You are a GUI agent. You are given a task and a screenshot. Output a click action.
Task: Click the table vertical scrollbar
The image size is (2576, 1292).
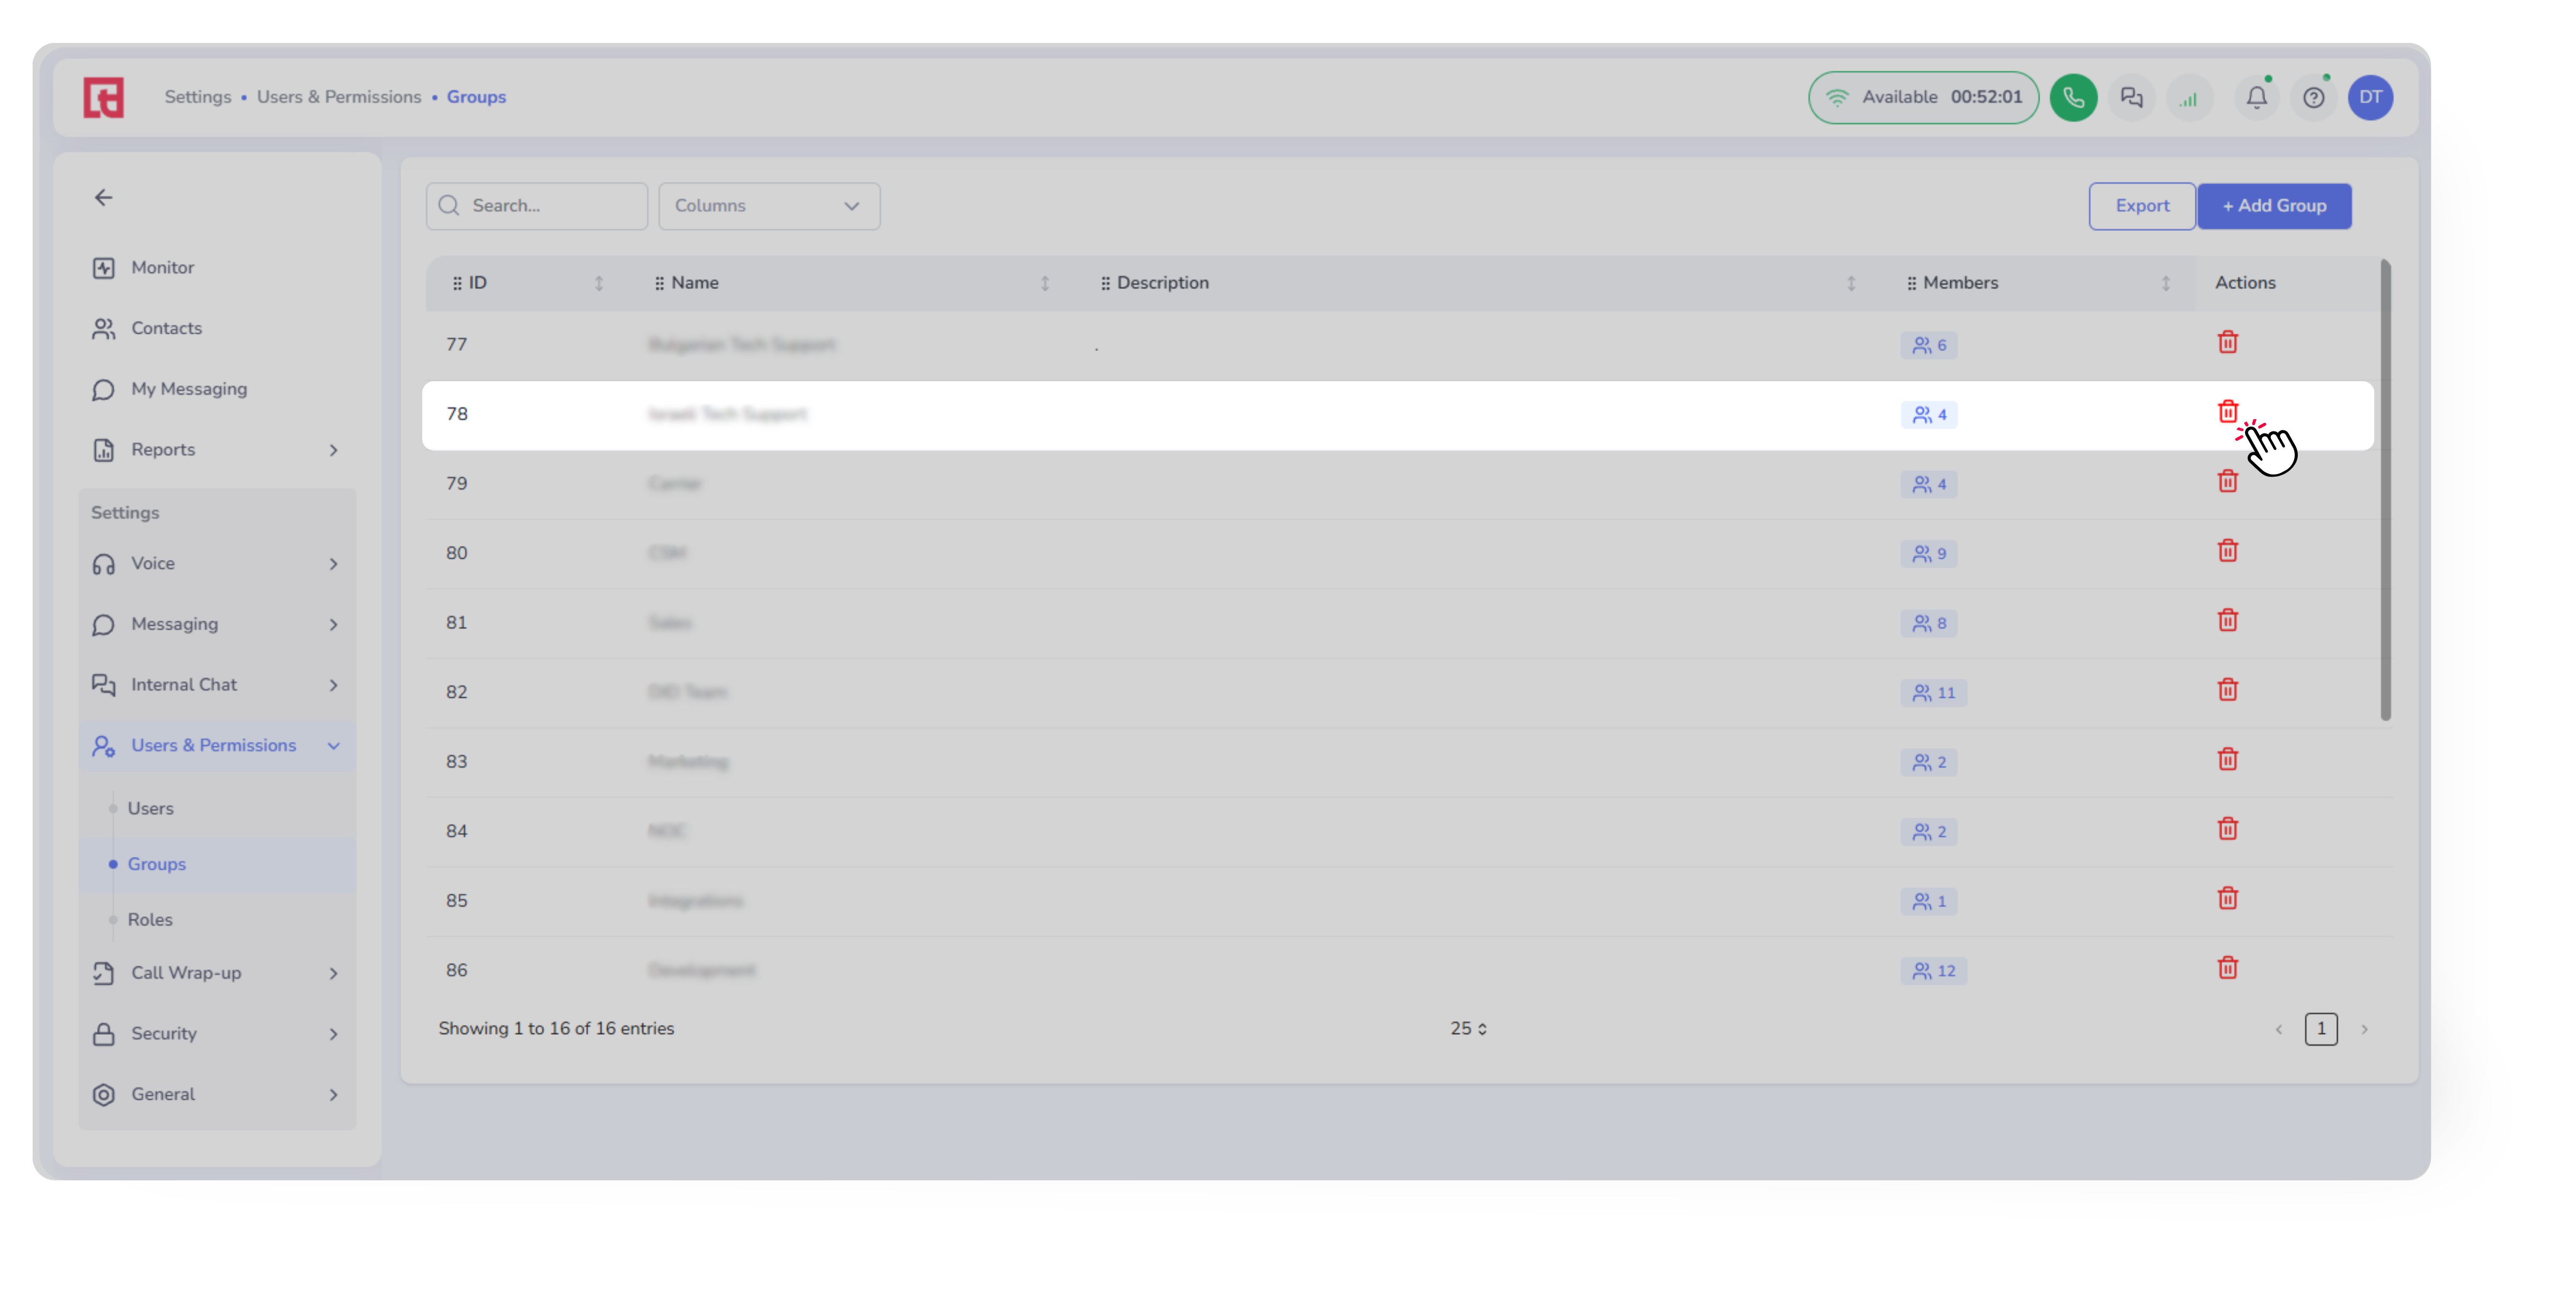click(2385, 490)
